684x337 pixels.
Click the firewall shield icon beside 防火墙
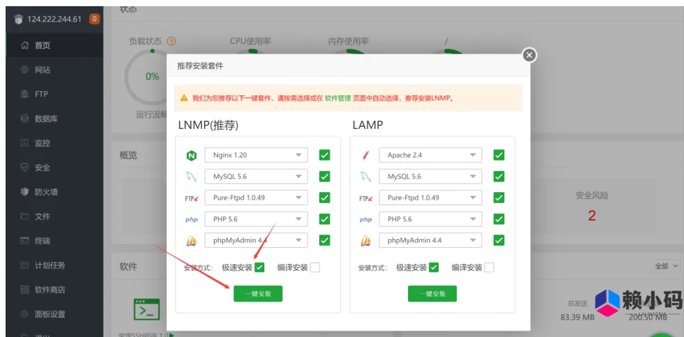tap(25, 192)
